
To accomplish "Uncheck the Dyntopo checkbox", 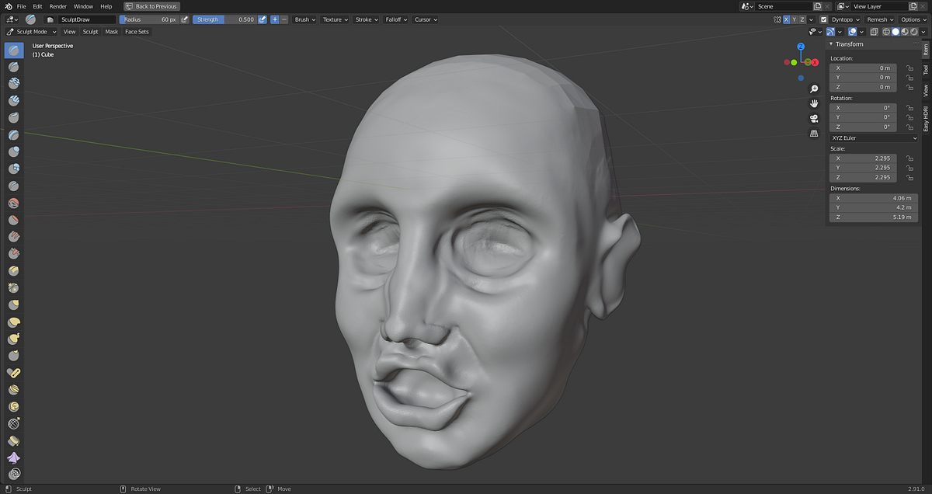I will tap(824, 19).
